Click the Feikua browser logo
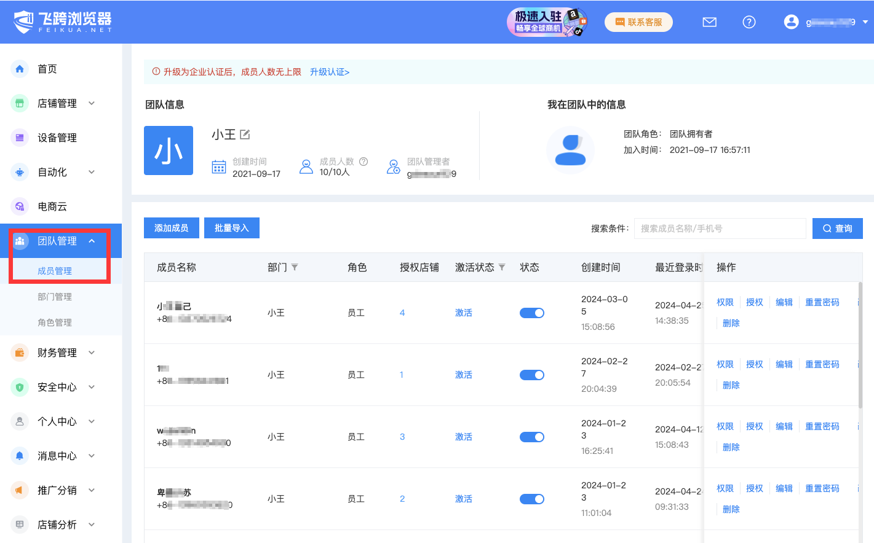The height and width of the screenshot is (543, 874). coord(62,22)
